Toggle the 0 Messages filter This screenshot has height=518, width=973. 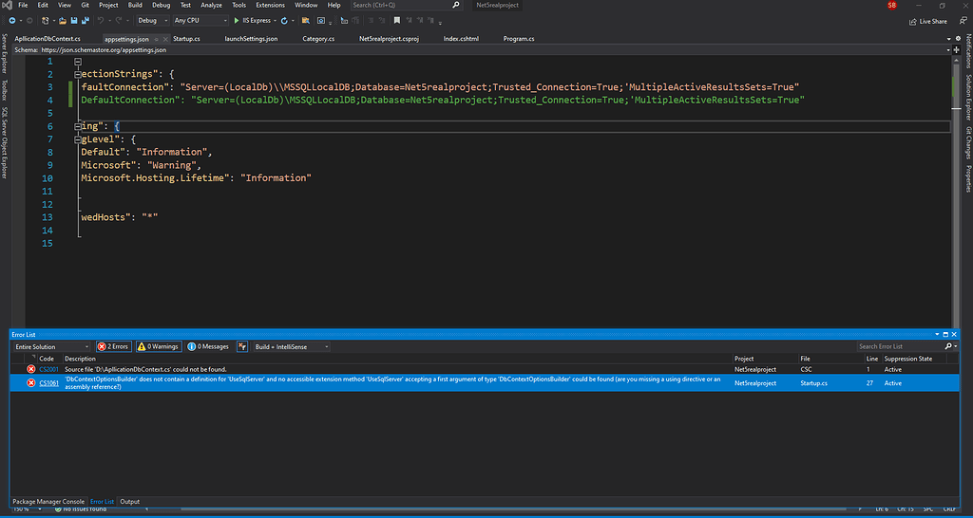pyautogui.click(x=208, y=346)
